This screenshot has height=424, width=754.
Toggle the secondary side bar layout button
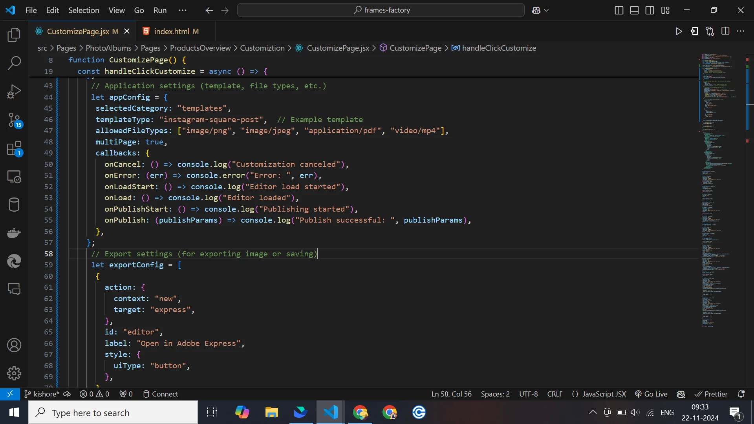click(650, 10)
